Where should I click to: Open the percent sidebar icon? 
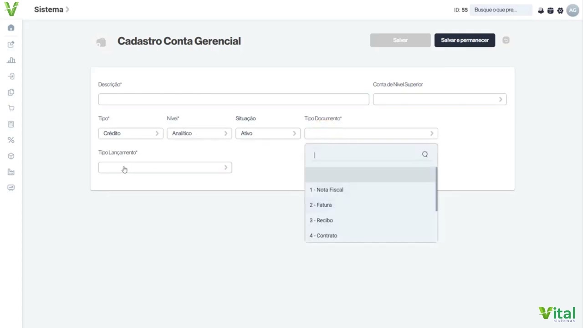[x=11, y=140]
